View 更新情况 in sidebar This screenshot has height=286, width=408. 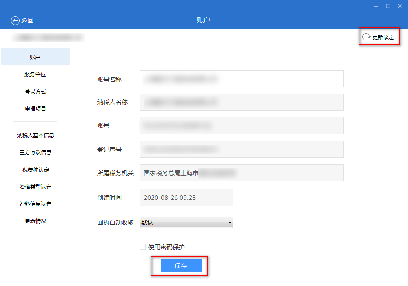(35, 221)
